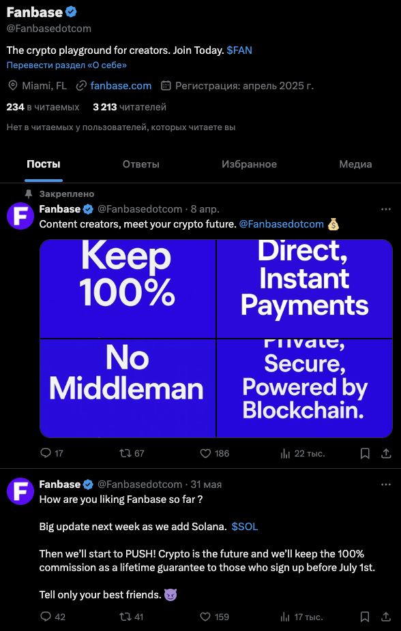Bookmark the pinned Fanbase post
401x631 pixels.
(x=365, y=454)
